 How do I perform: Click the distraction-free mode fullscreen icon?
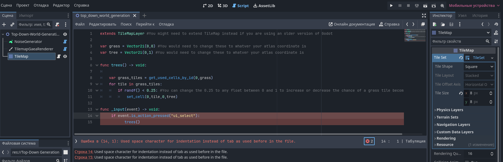(424, 16)
